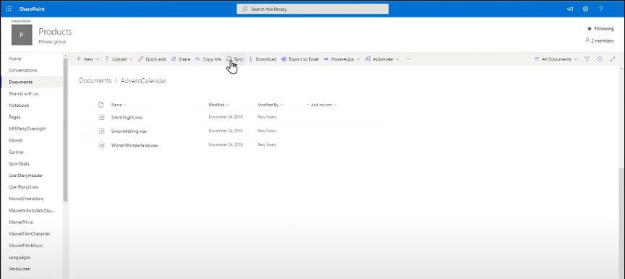Open the settings gear in header
This screenshot has height=279, width=625.
[585, 9]
